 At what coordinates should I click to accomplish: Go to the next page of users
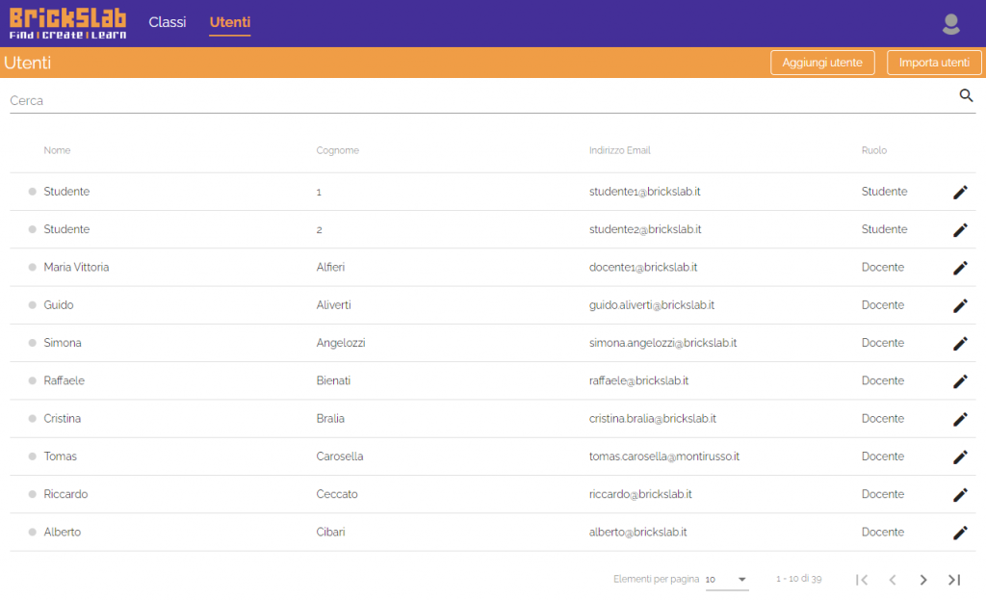tap(922, 580)
